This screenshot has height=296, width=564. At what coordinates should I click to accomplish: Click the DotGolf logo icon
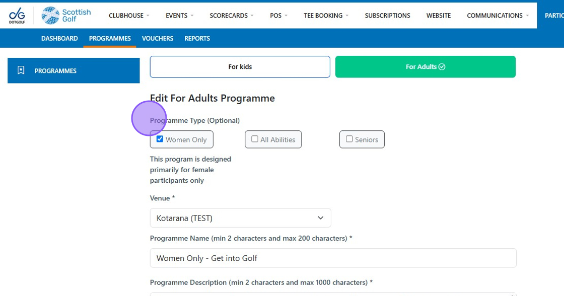point(17,16)
